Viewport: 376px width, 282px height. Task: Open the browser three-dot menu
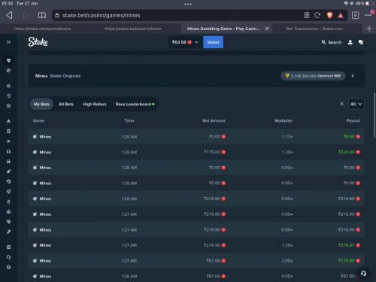click(368, 15)
